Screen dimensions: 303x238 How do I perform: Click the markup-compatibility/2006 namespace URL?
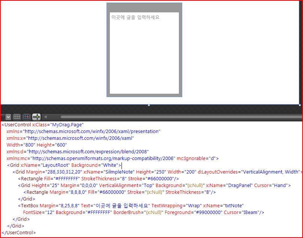pyautogui.click(x=103, y=159)
